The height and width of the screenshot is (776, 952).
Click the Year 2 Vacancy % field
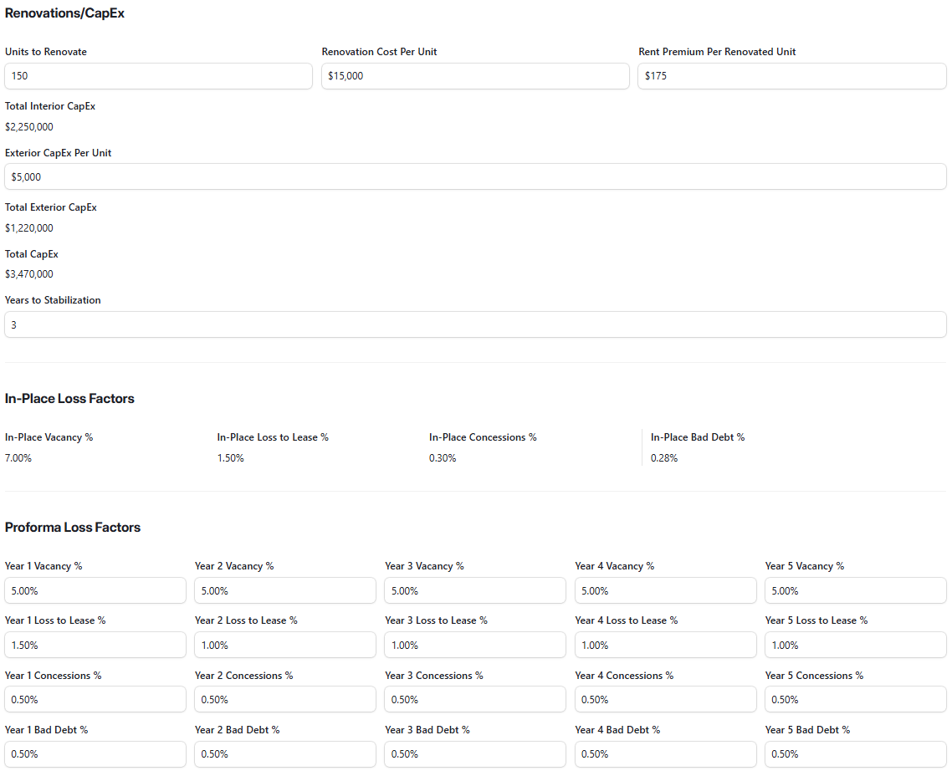coord(284,590)
